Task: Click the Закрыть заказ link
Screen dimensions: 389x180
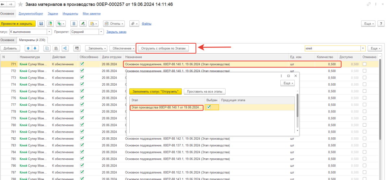Action: pos(116,32)
